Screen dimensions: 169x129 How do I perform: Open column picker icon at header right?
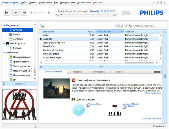point(164,32)
